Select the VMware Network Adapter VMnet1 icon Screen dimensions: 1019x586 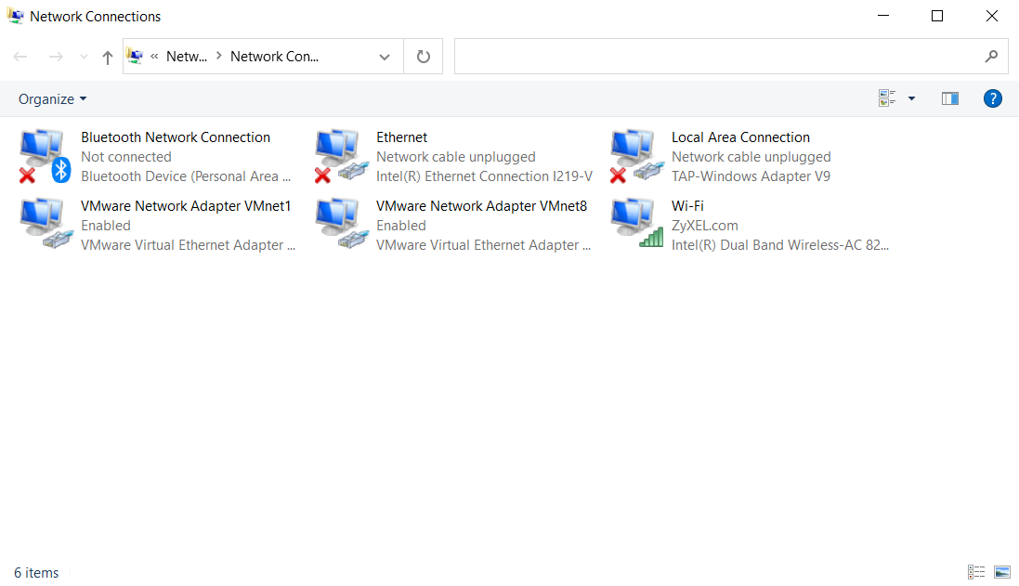[x=46, y=224]
